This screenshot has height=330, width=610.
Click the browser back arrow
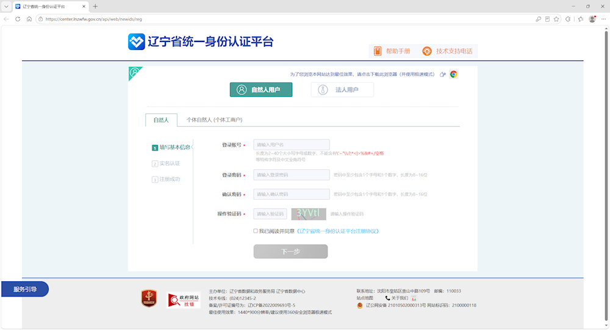(6, 19)
